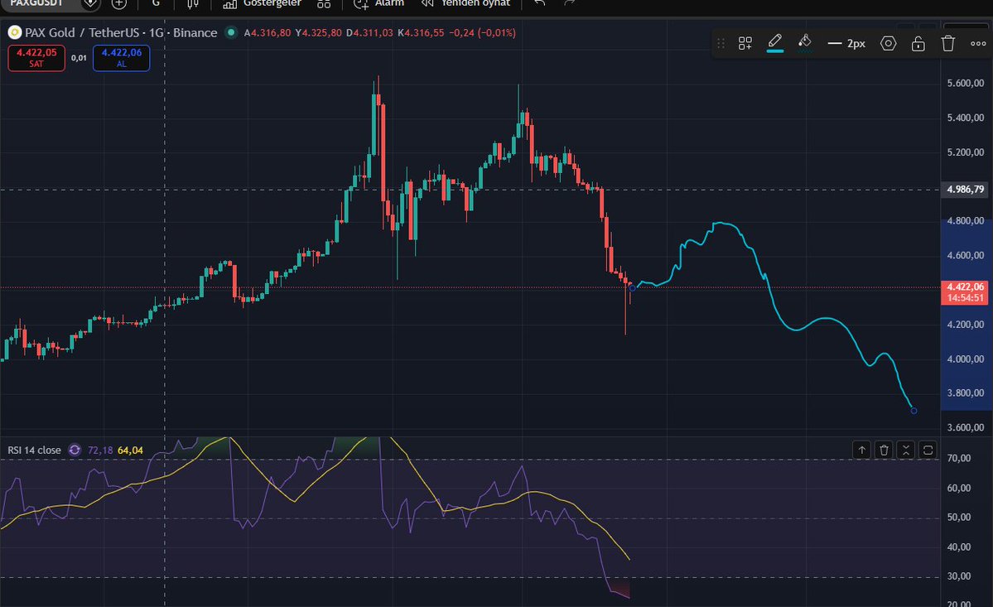Click the RSI moving average value 64,04

[130, 450]
